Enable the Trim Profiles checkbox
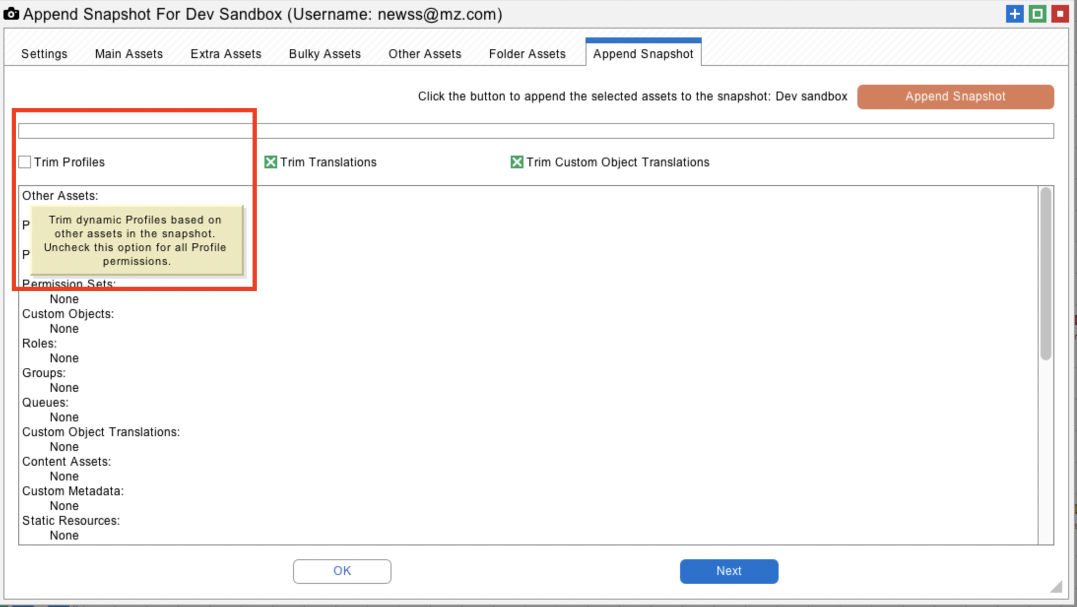Viewport: 1077px width, 607px height. [25, 162]
